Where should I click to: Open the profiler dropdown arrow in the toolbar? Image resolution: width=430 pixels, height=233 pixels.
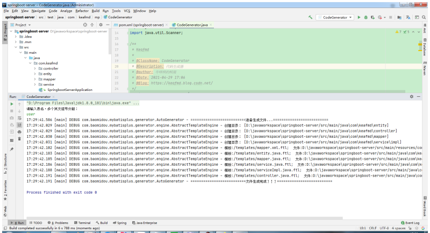coord(384,17)
